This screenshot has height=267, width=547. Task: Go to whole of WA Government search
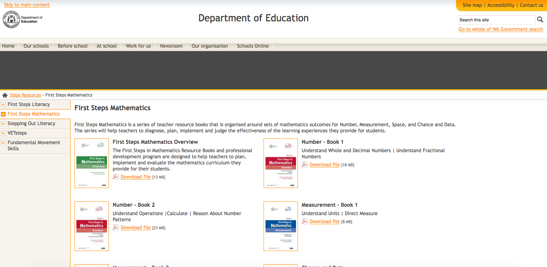click(x=501, y=29)
